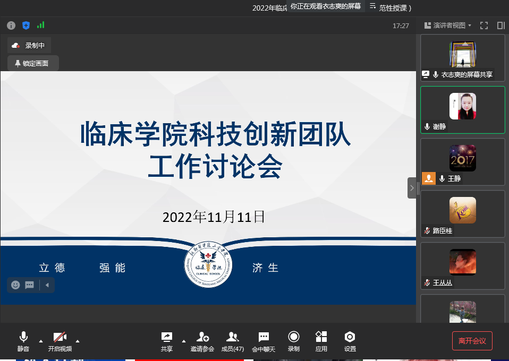509x361 pixels.
Task: Open the Invite (邀请参会) icon
Action: point(202,340)
